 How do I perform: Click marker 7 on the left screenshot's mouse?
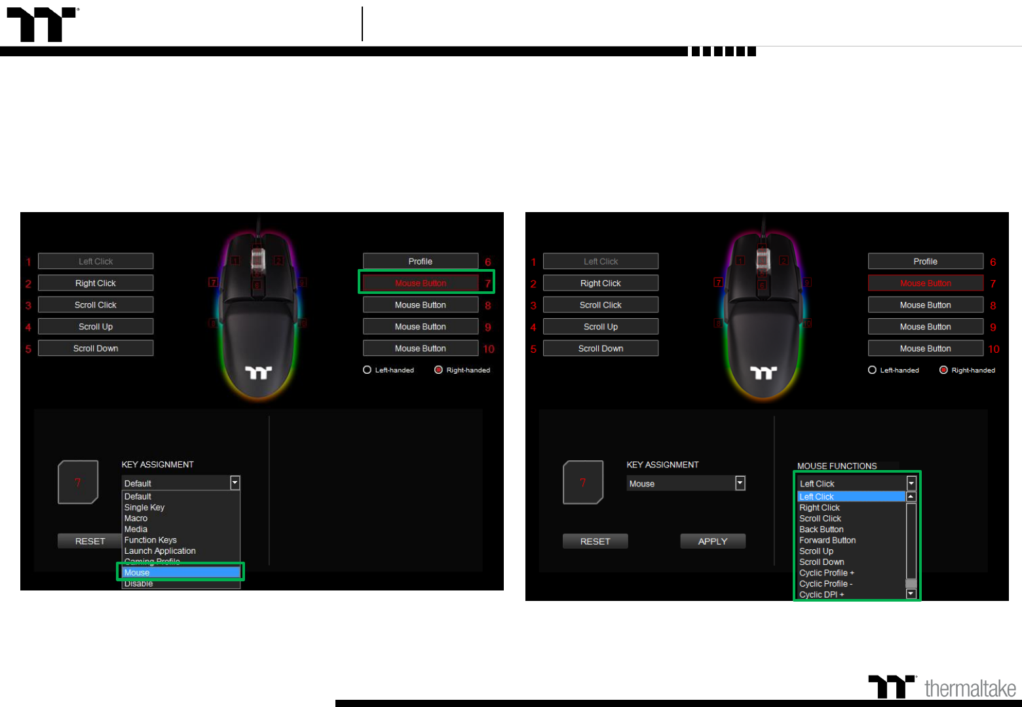(x=213, y=282)
